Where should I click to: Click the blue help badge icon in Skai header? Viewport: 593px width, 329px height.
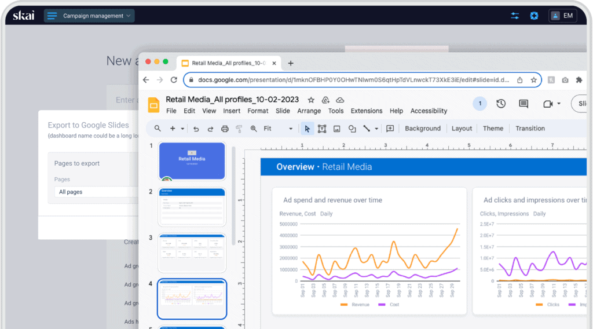(534, 16)
